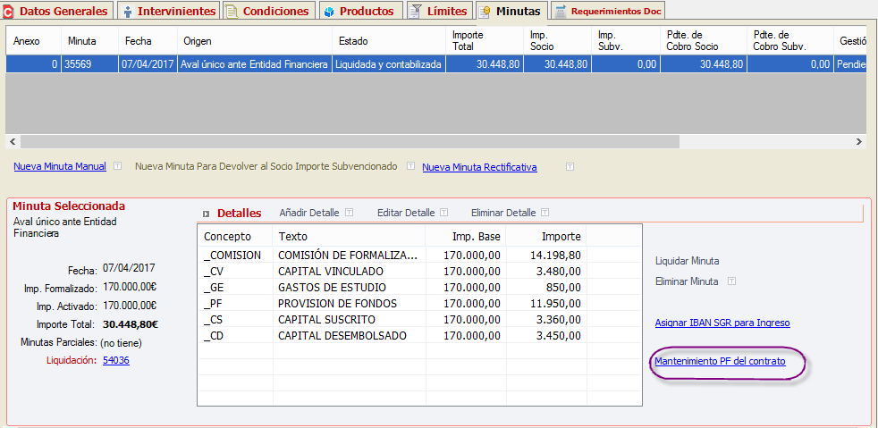The height and width of the screenshot is (428, 878).
Task: Click the T icon beside Nueva Minuta Manual
Action: click(x=118, y=166)
